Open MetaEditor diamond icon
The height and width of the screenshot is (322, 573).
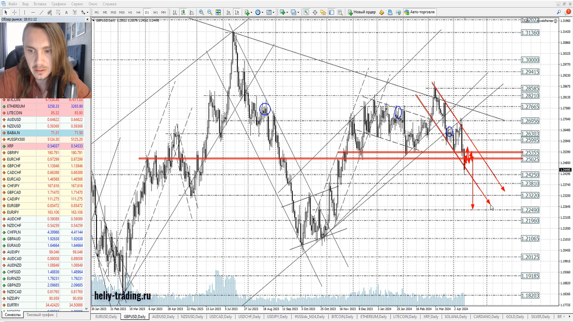tap(382, 12)
